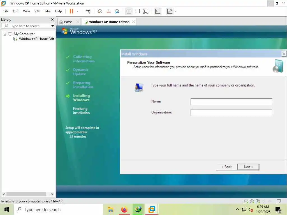Pause the virtual machine with the orange pause icon
This screenshot has width=287, height=215.
71,11
